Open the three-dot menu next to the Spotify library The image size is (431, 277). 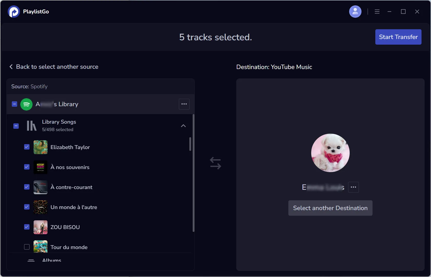tap(184, 104)
